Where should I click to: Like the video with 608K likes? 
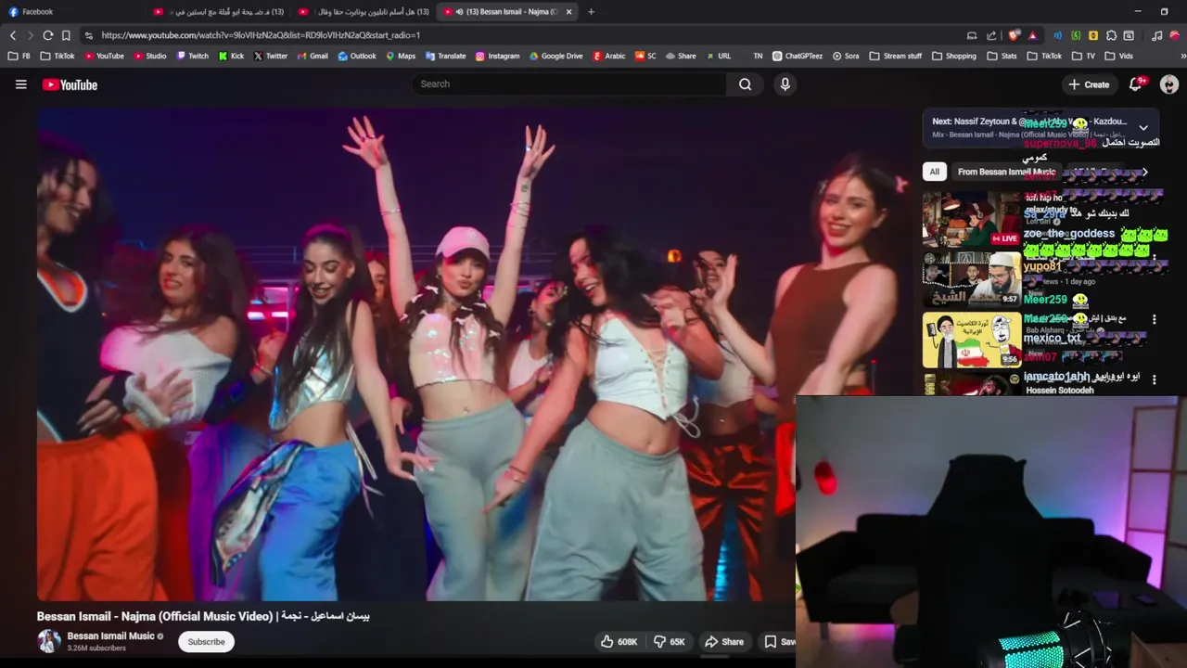click(619, 642)
